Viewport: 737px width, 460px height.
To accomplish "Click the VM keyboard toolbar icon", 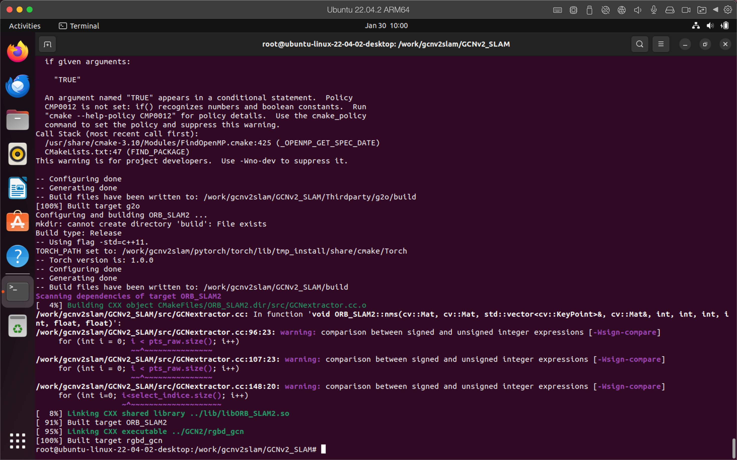I will [558, 10].
